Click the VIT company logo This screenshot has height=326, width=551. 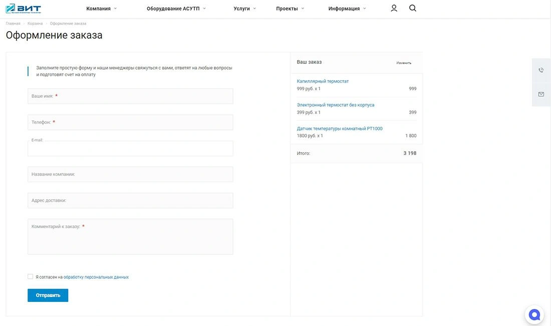[x=24, y=9]
